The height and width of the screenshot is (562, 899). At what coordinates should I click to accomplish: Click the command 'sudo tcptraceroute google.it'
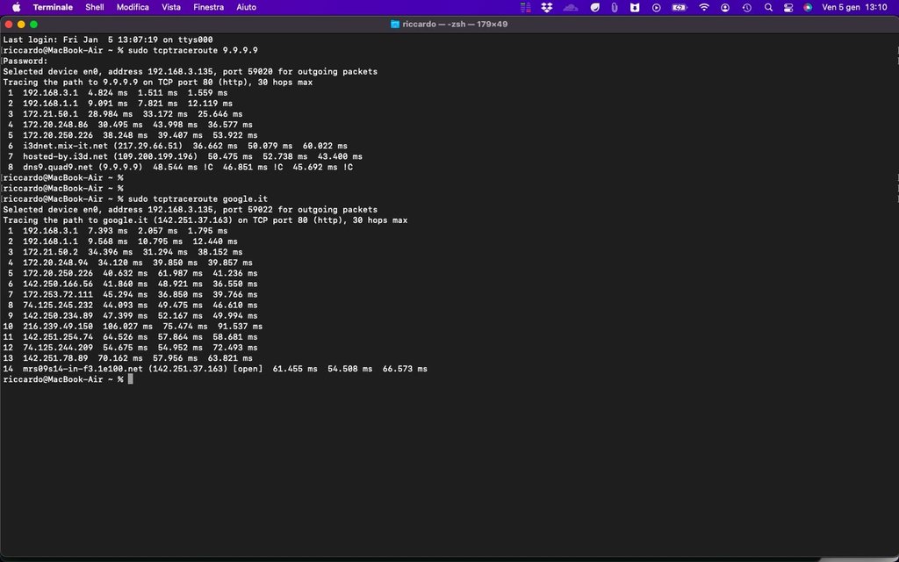pos(198,199)
